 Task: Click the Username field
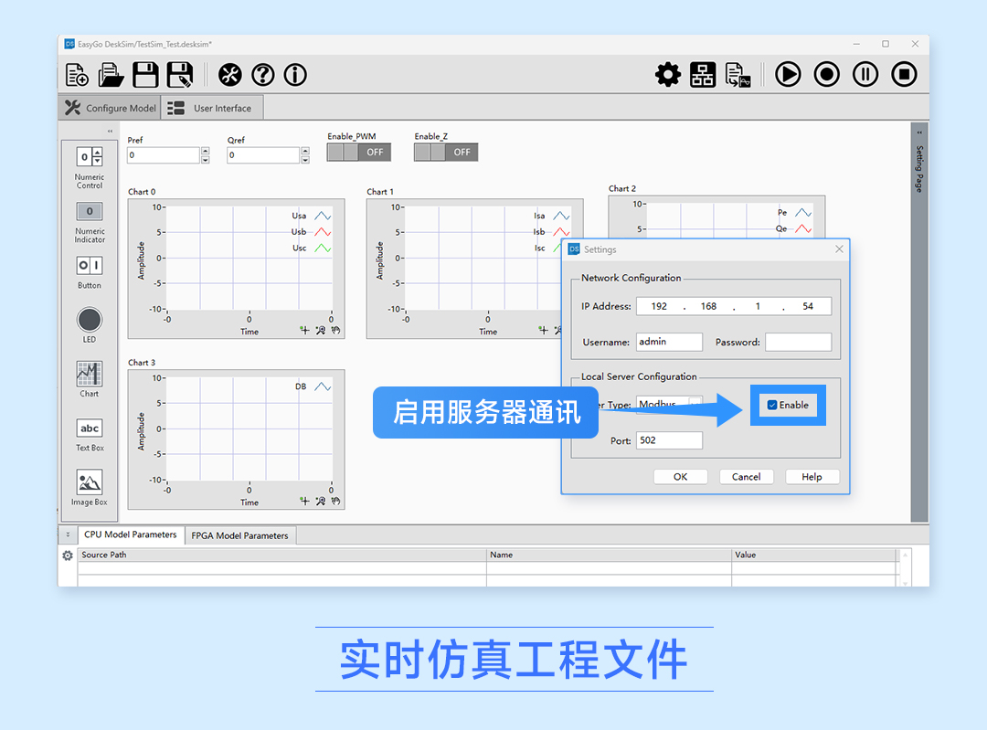click(x=669, y=342)
